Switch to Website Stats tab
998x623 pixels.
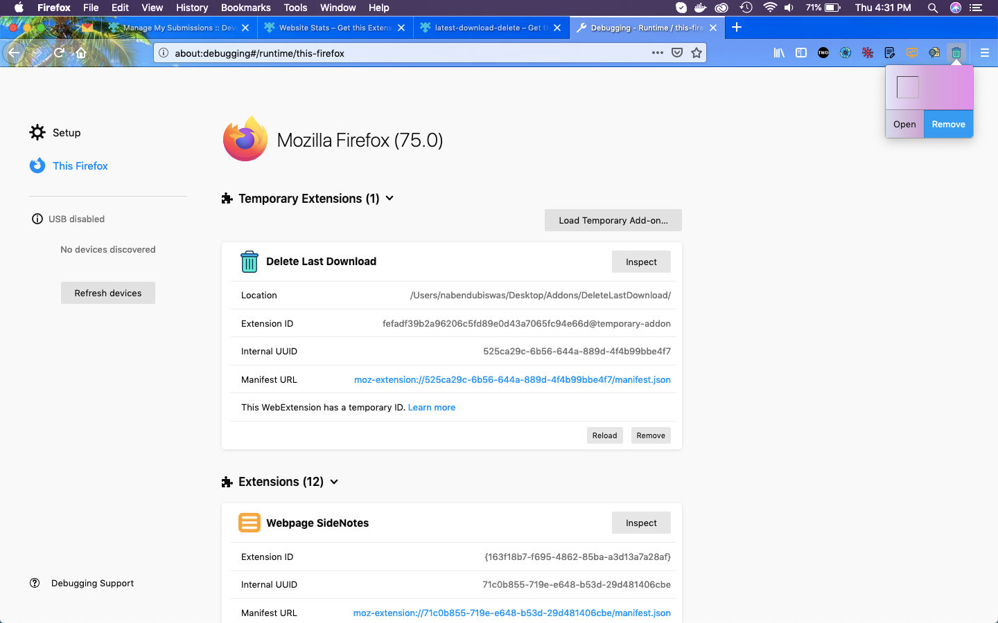pyautogui.click(x=335, y=28)
